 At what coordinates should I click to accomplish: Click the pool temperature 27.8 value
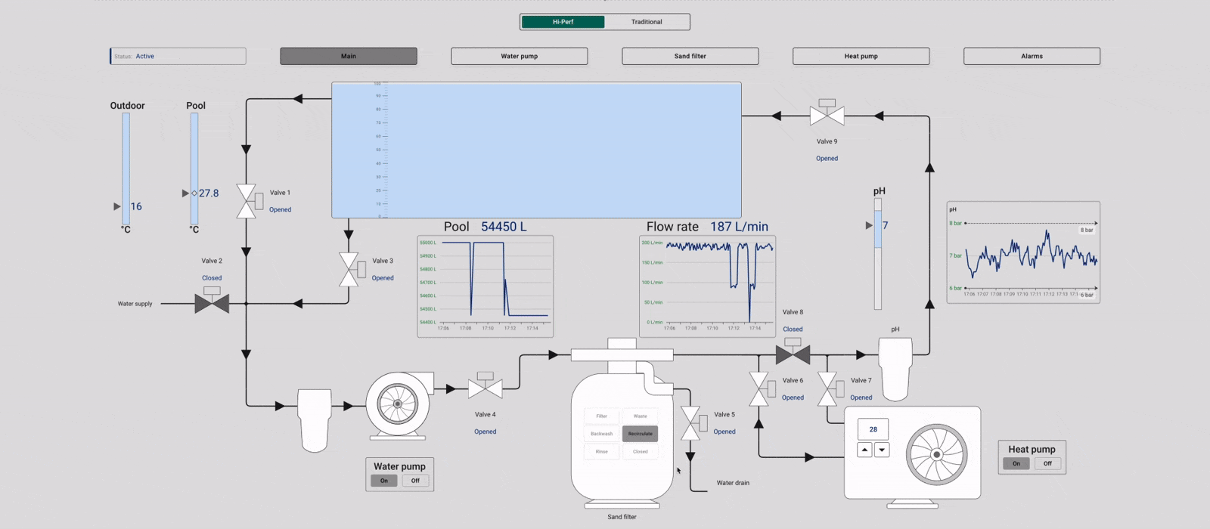pos(209,193)
